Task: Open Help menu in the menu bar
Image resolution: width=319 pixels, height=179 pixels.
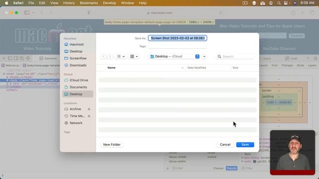Action: click(x=143, y=3)
